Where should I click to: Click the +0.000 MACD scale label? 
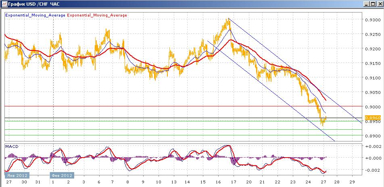tap(373, 158)
